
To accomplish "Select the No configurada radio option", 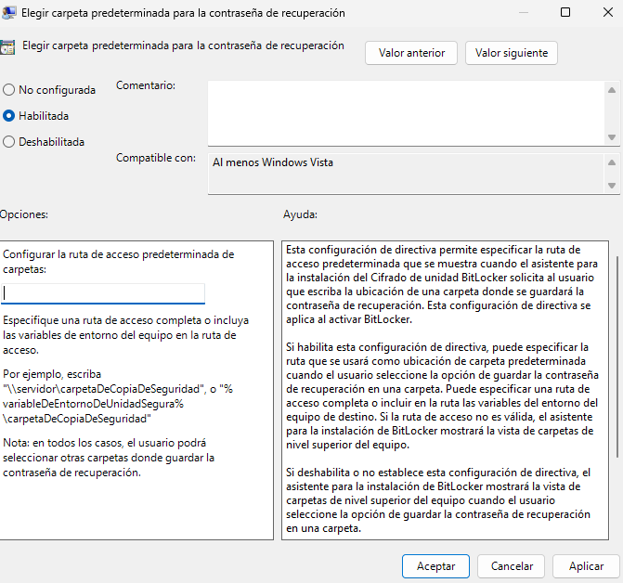I will (x=9, y=90).
